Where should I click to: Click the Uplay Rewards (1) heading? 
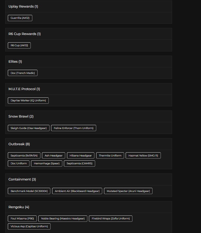23,7
